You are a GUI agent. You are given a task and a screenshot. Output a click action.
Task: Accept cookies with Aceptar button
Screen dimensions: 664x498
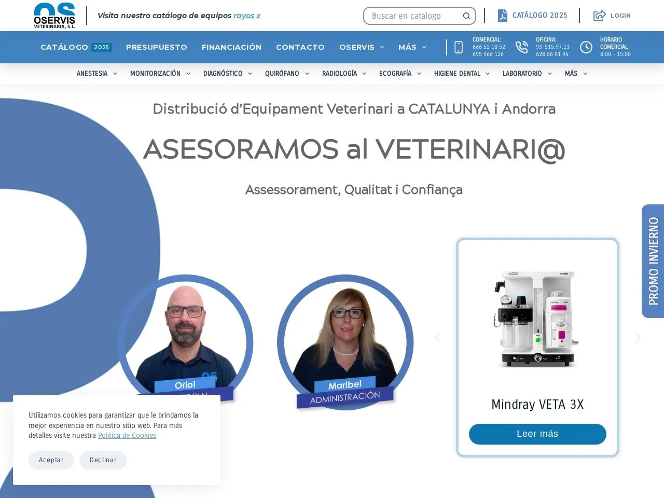pyautogui.click(x=51, y=460)
